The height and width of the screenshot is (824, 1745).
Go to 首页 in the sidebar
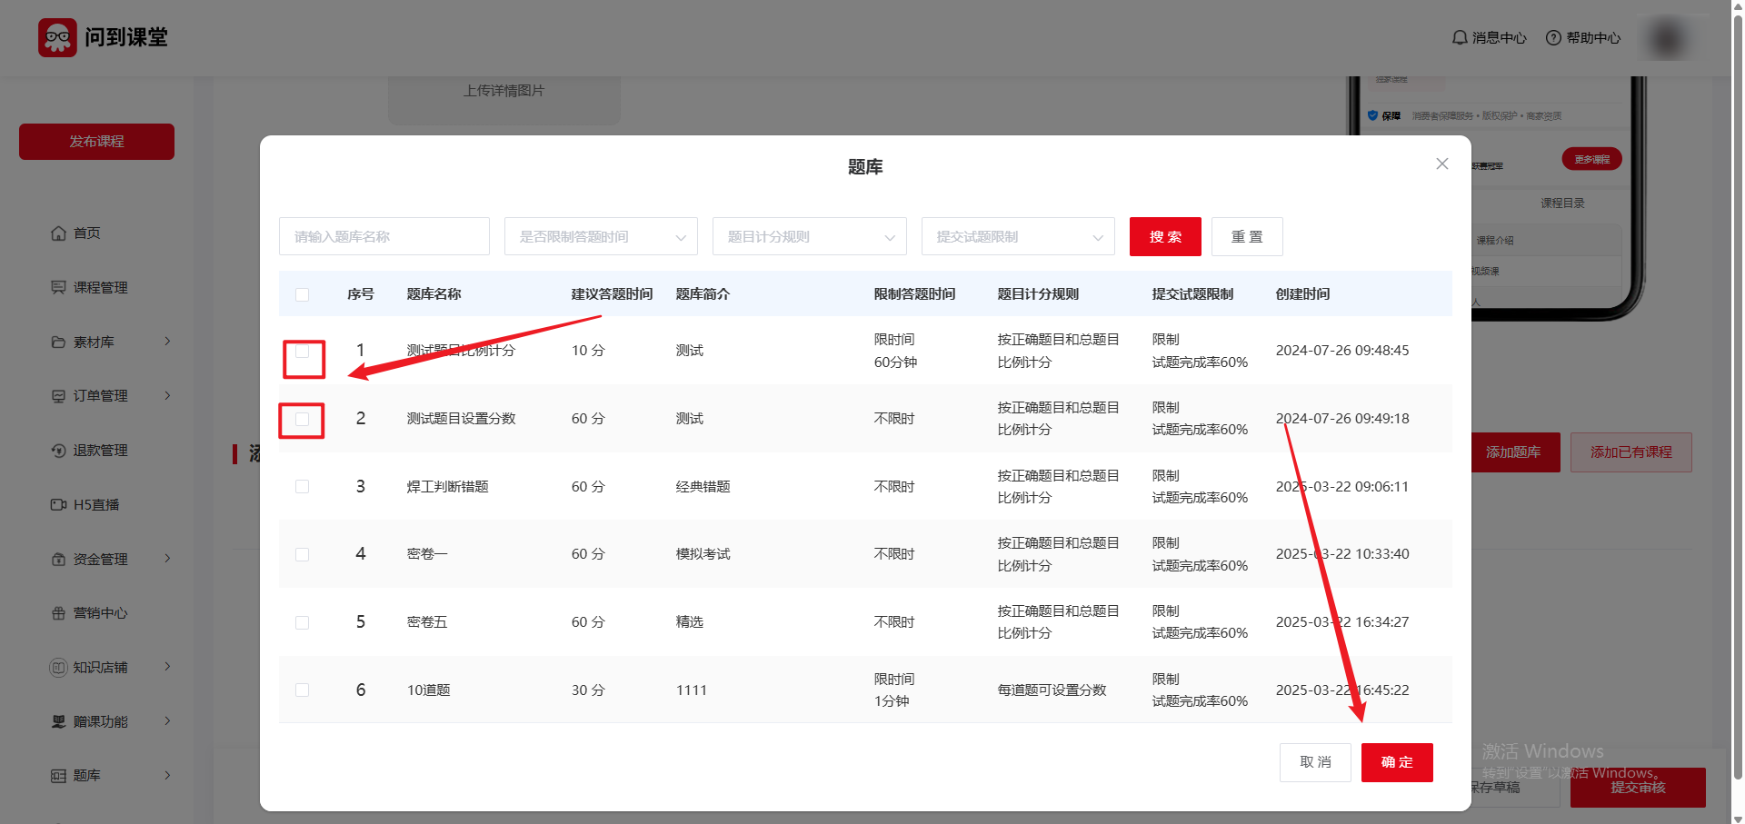coord(87,233)
